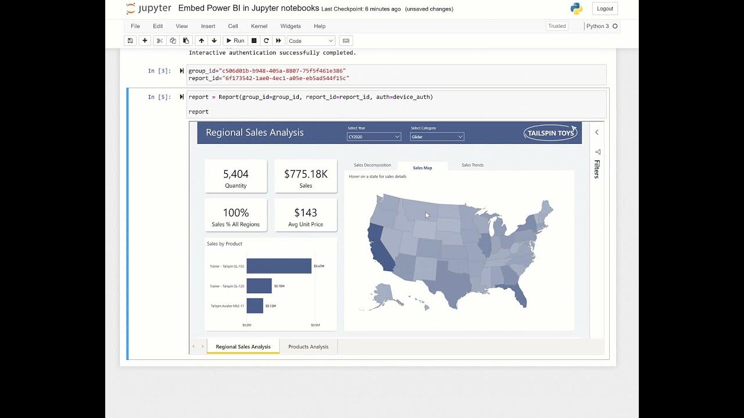The height and width of the screenshot is (418, 744).
Task: Insert a cell below with plus icon
Action: pyautogui.click(x=145, y=41)
